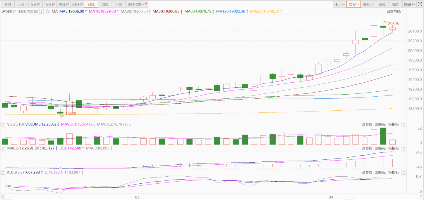Viewport: 424px width, 200px height.
Task: Open the 更多周期 periods dropdown
Action: (x=136, y=4)
